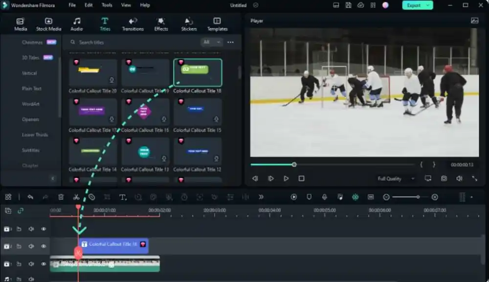489x282 pixels.
Task: Select the Colorful Callout Title 18 thumbnail
Action: click(x=197, y=72)
